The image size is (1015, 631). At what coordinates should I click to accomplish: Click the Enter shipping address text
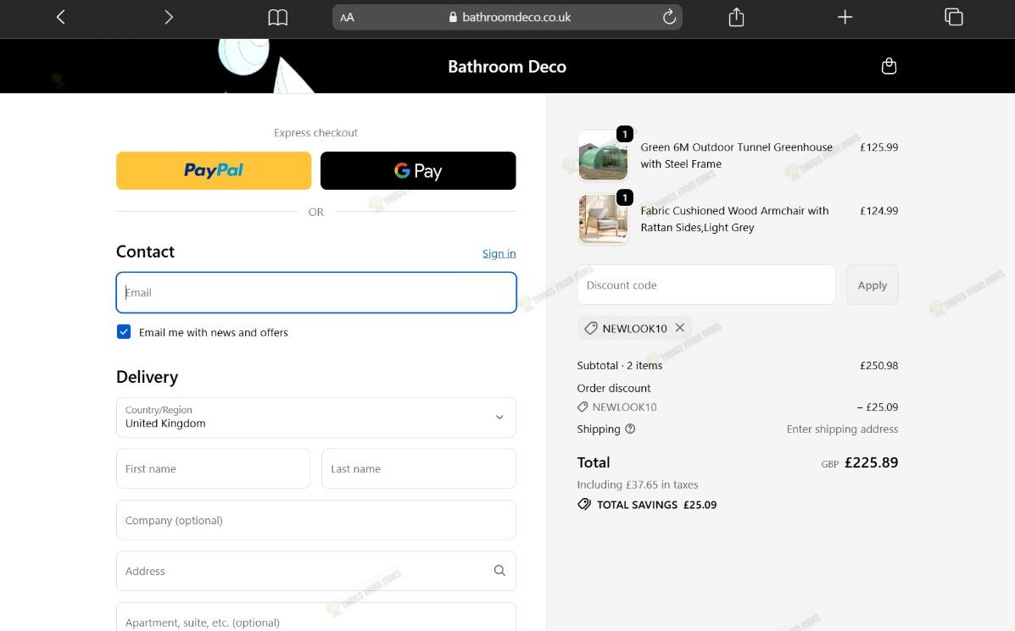[x=842, y=429]
